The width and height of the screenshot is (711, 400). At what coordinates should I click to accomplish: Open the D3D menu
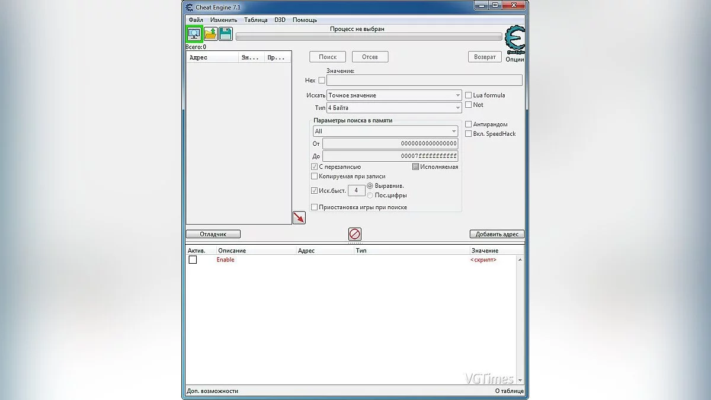(280, 20)
